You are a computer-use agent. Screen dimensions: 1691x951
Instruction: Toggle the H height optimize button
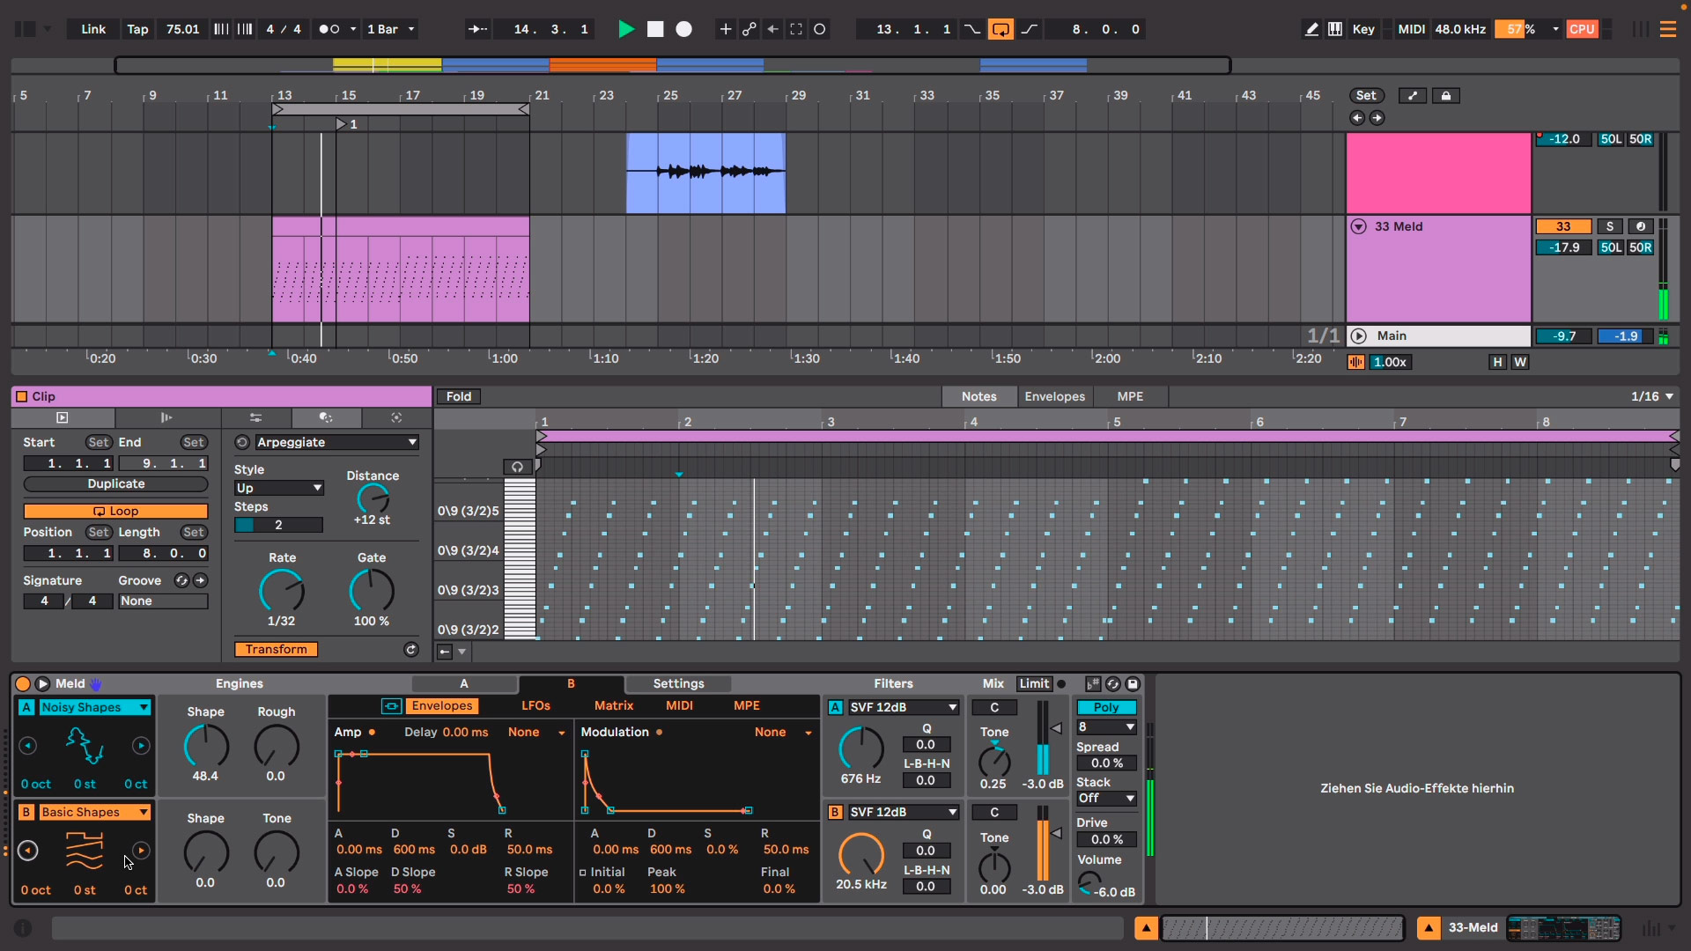tap(1497, 362)
